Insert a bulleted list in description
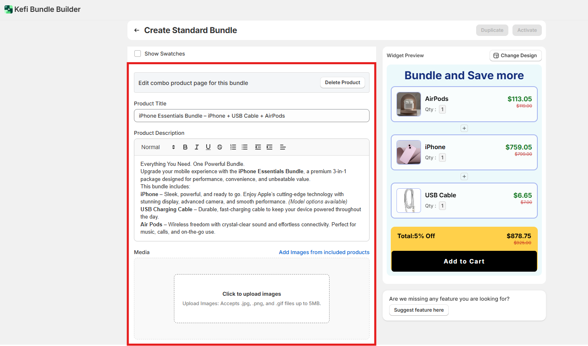588x346 pixels. point(245,147)
